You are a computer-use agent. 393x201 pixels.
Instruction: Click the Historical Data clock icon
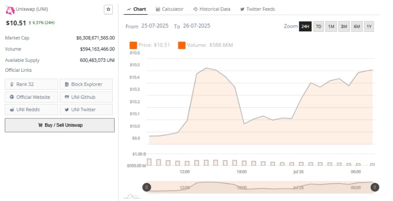(x=195, y=9)
